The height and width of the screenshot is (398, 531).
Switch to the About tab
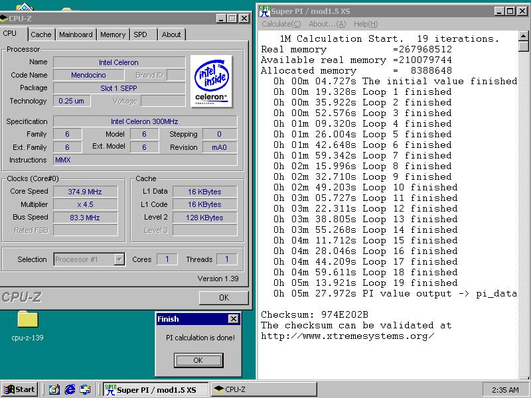(171, 34)
